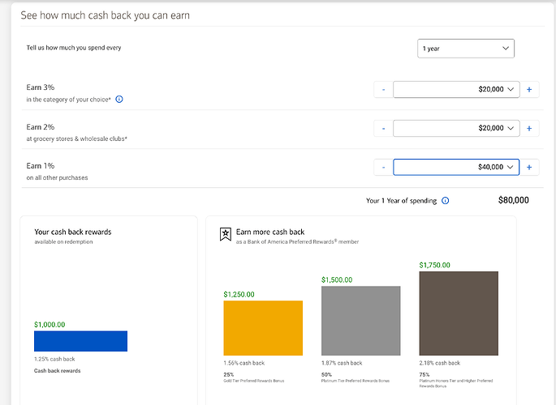The height and width of the screenshot is (405, 556).
Task: Click the star ribbon Preferred Rewards icon
Action: pyautogui.click(x=226, y=234)
